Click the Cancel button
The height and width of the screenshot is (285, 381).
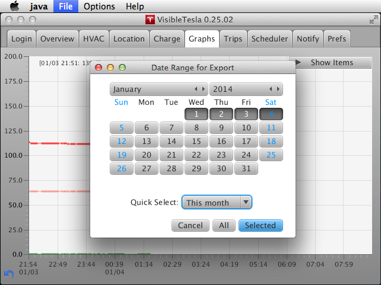click(x=190, y=225)
